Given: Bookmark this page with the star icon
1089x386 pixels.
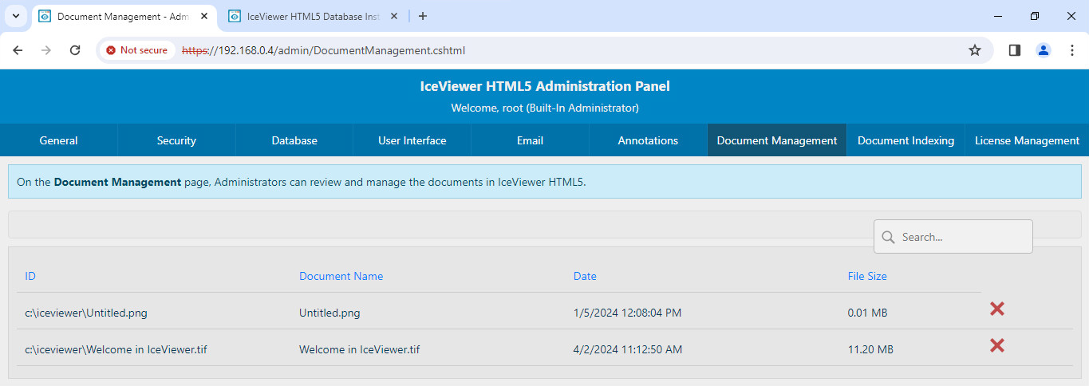Looking at the screenshot, I should coord(974,50).
